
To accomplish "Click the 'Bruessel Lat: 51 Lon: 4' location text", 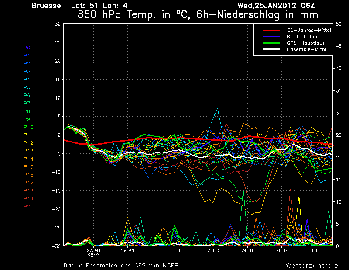I will coord(79,6).
